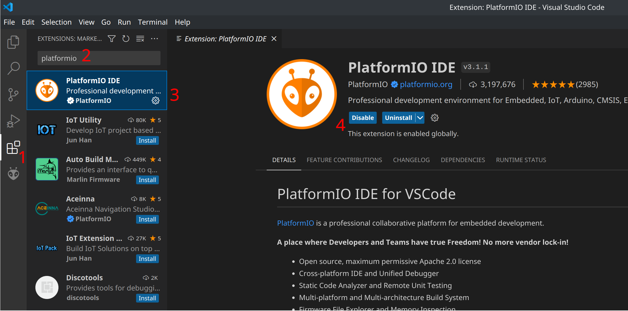Screen dimensions: 628x311
Task: Expand the Uninstall dropdown arrow
Action: pos(420,118)
